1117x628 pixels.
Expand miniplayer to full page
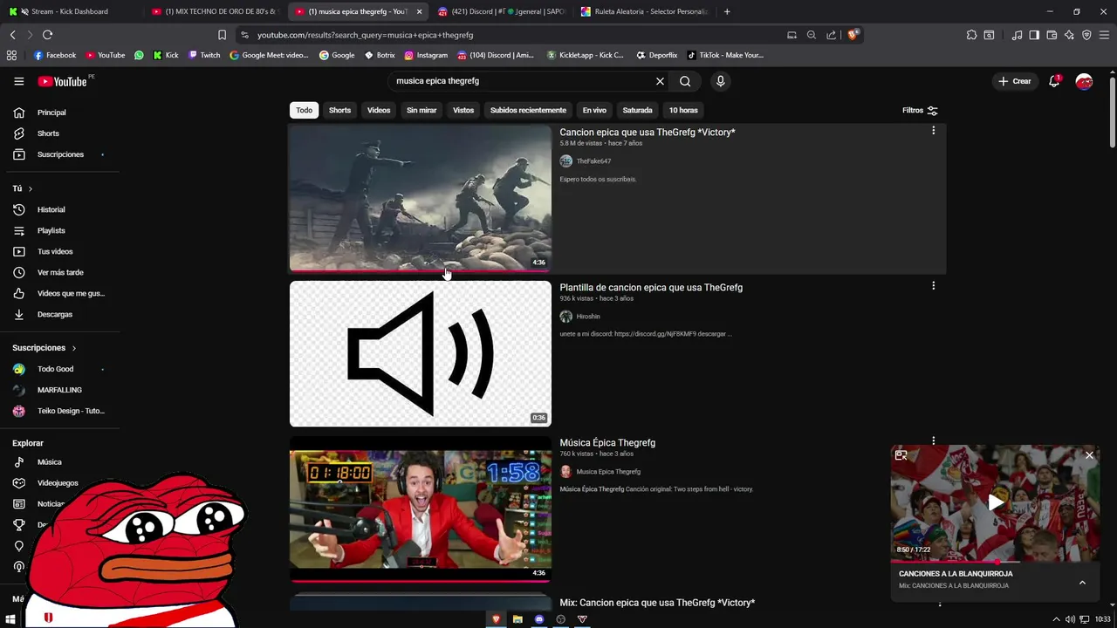click(x=901, y=455)
